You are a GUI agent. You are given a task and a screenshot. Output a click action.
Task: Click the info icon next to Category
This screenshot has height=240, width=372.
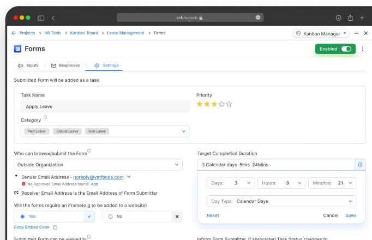45,117
